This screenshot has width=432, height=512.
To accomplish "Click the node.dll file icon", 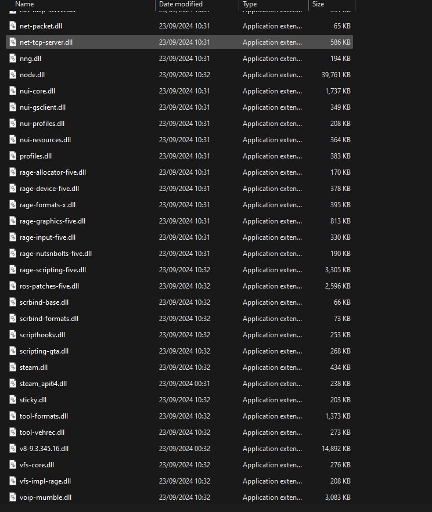I will tap(13, 75).
